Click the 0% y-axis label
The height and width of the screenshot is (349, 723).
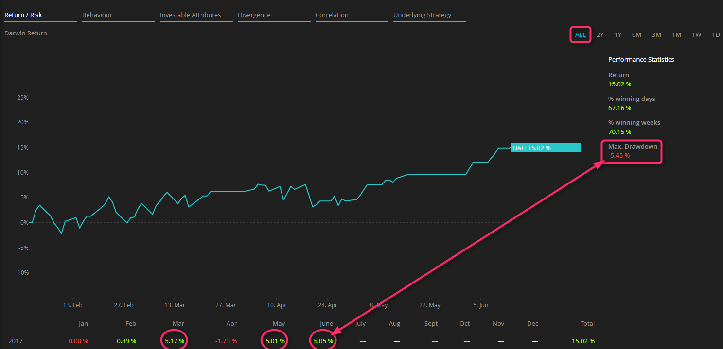click(24, 222)
